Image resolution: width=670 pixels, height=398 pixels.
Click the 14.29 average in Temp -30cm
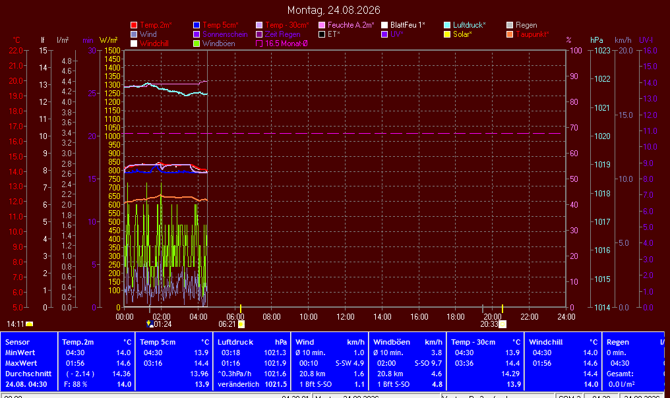point(510,374)
